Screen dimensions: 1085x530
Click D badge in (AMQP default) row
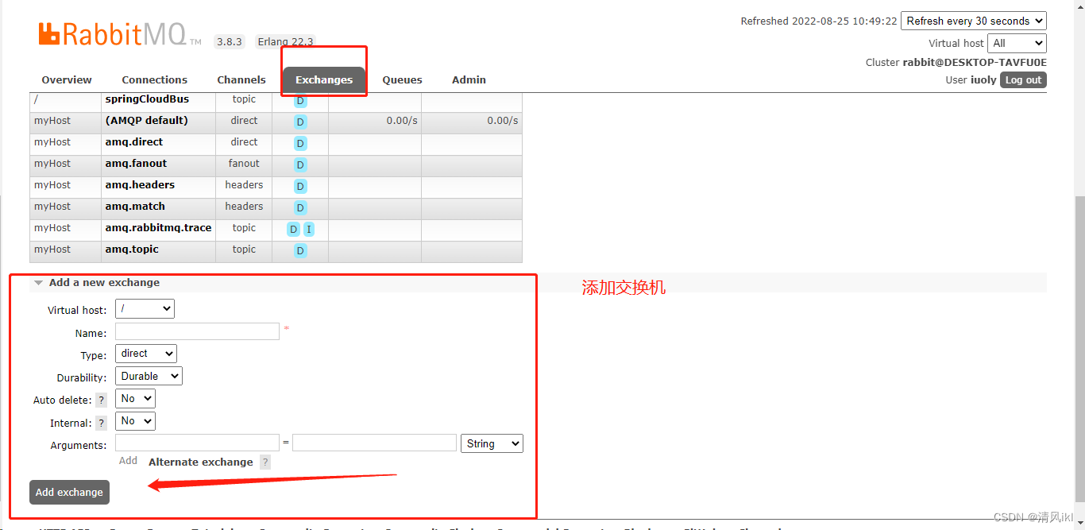(x=300, y=122)
